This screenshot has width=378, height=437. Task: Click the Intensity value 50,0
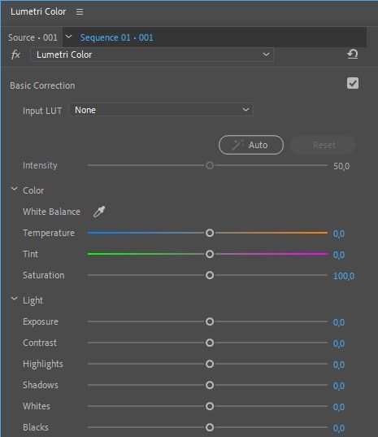[x=341, y=166]
